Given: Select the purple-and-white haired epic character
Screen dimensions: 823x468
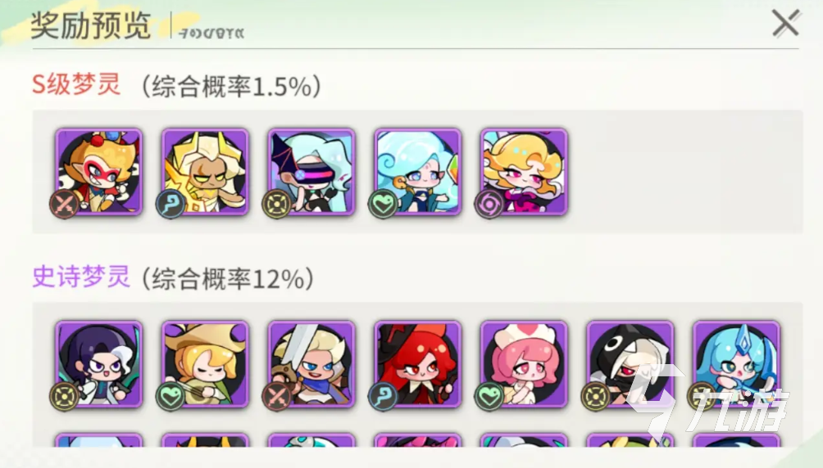Looking at the screenshot, I should click(98, 364).
